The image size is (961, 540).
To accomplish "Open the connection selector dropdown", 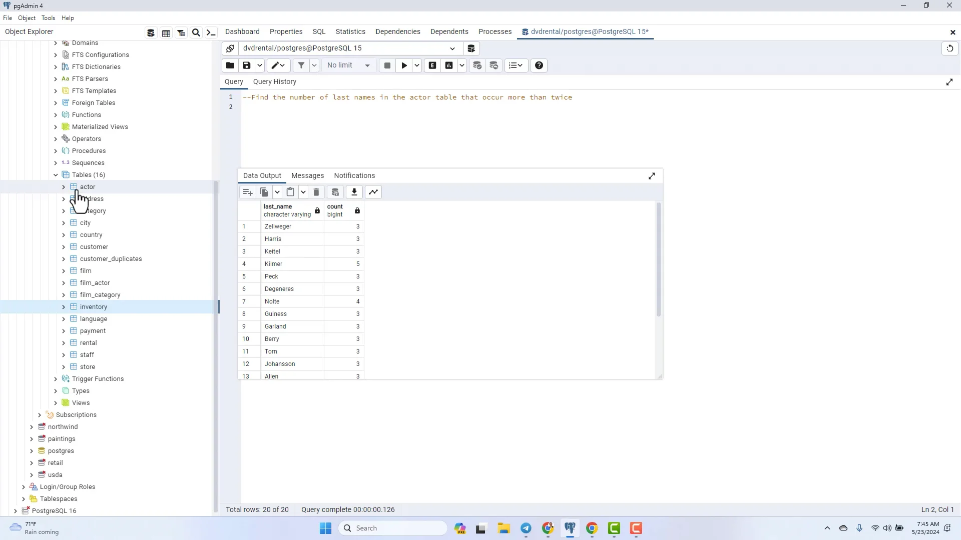I will [452, 48].
